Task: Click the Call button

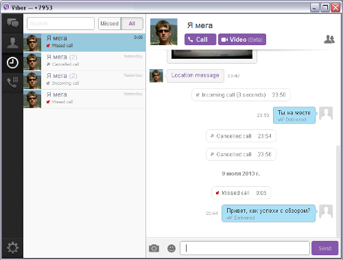Action: (200, 40)
